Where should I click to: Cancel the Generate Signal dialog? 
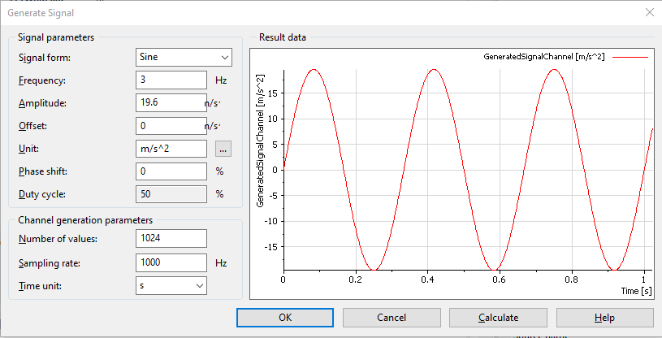tap(392, 318)
